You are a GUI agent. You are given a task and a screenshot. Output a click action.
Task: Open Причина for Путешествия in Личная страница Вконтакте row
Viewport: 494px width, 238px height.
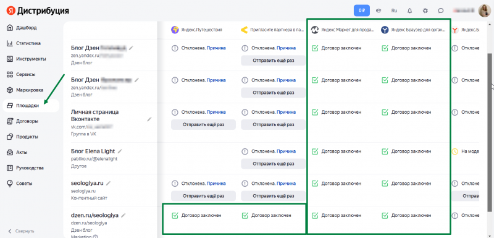[216, 112]
